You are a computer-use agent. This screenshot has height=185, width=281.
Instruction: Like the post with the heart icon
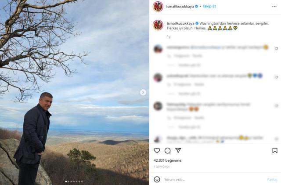pyautogui.click(x=157, y=151)
